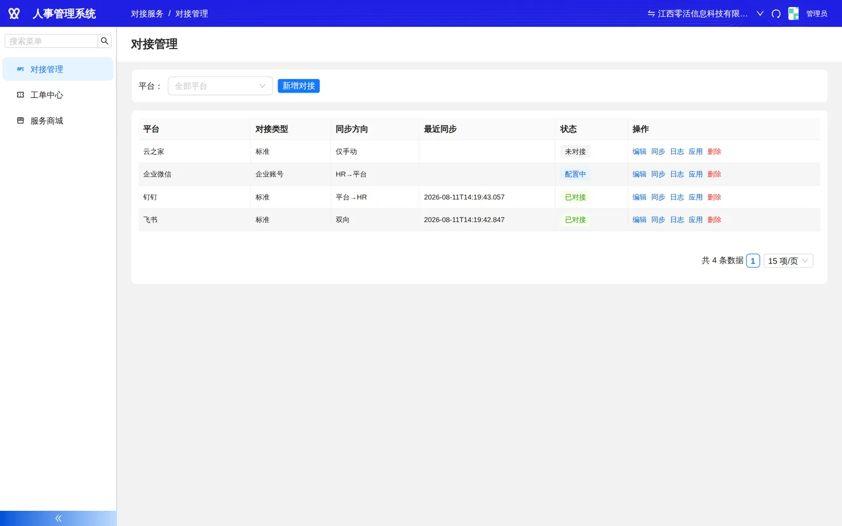Image resolution: width=842 pixels, height=526 pixels.
Task: Click the search magnifier icon in sidebar
Action: coord(105,41)
